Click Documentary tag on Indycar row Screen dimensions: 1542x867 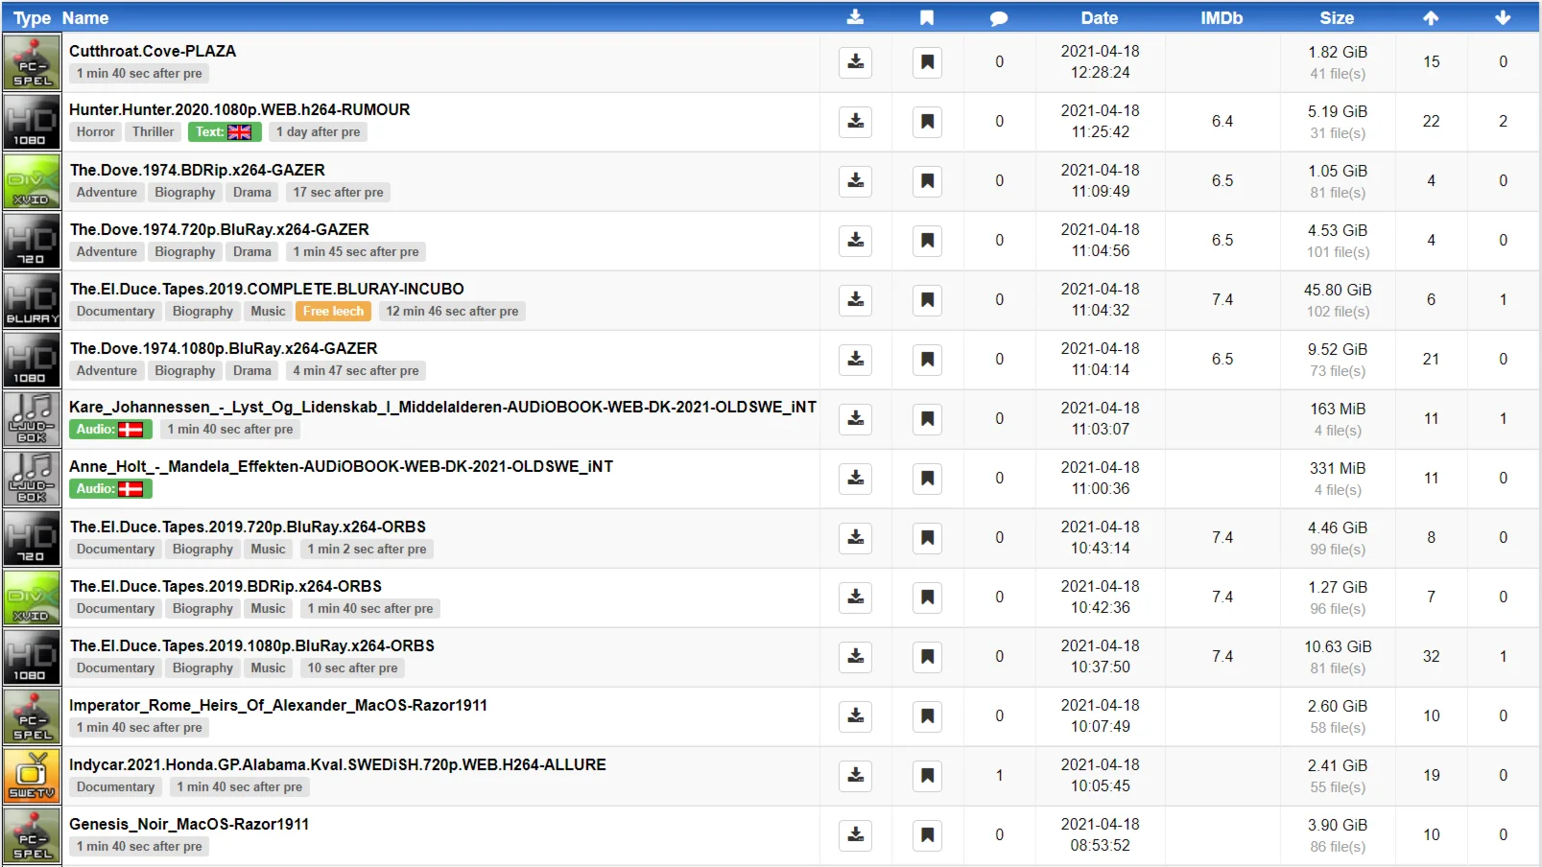115,786
